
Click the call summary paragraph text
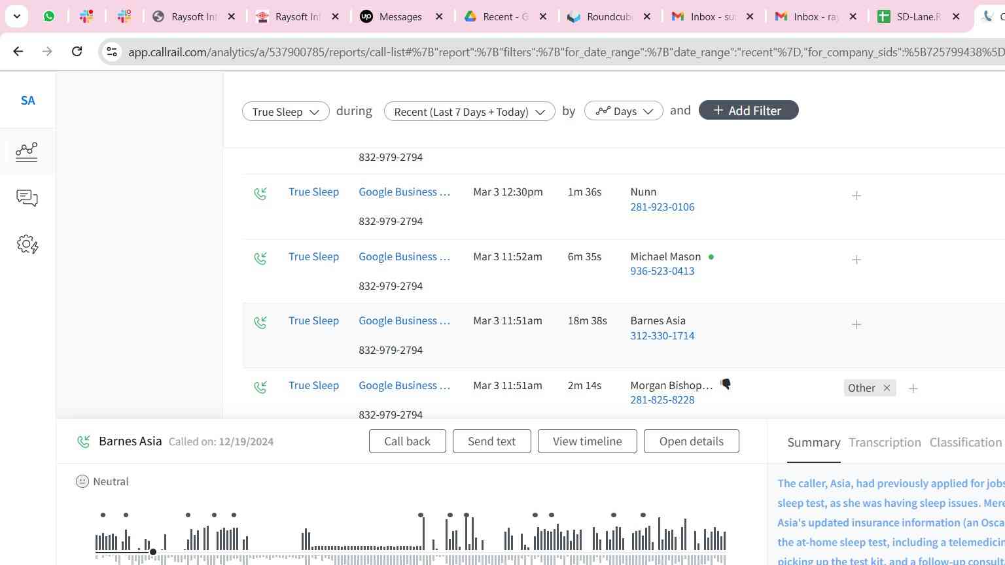coord(890,521)
